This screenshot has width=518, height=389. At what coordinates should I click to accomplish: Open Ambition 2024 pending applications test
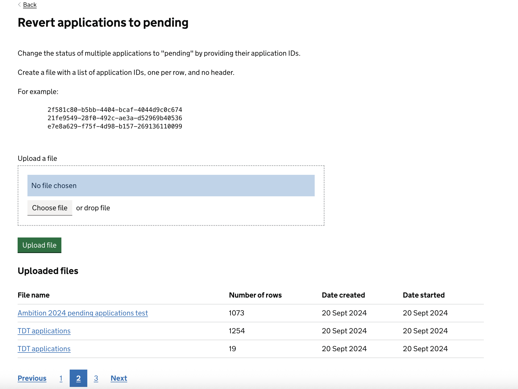pos(83,313)
